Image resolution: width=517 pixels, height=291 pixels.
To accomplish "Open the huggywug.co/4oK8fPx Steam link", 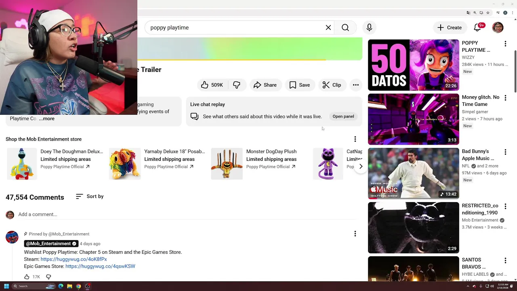I will coord(74,259).
